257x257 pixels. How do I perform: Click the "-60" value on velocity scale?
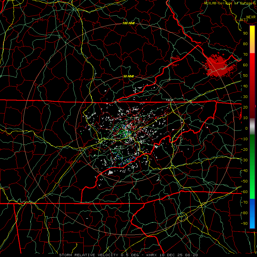point(244,192)
